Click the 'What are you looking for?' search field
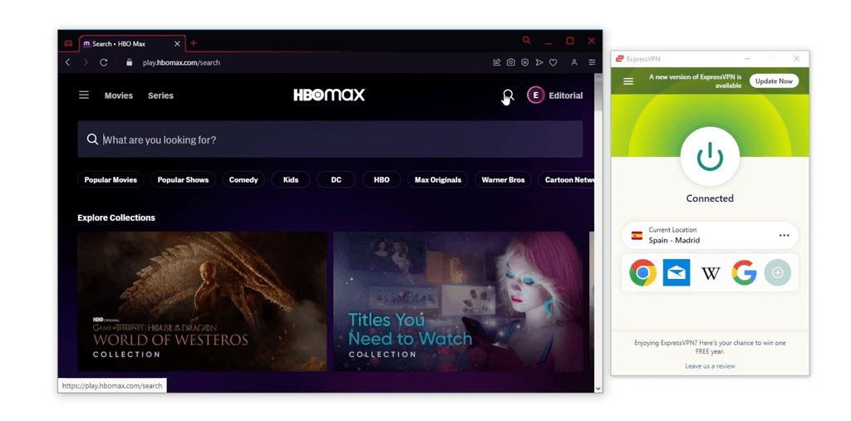This screenshot has height=421, width=851. click(330, 140)
